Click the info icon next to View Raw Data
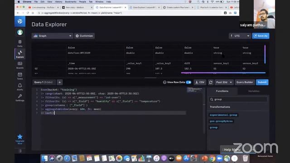290x163 pixels. click(164, 82)
